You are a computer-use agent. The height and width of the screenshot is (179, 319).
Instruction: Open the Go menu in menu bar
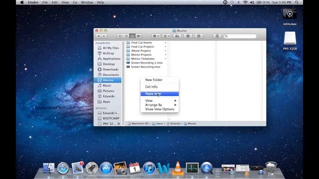click(75, 2)
